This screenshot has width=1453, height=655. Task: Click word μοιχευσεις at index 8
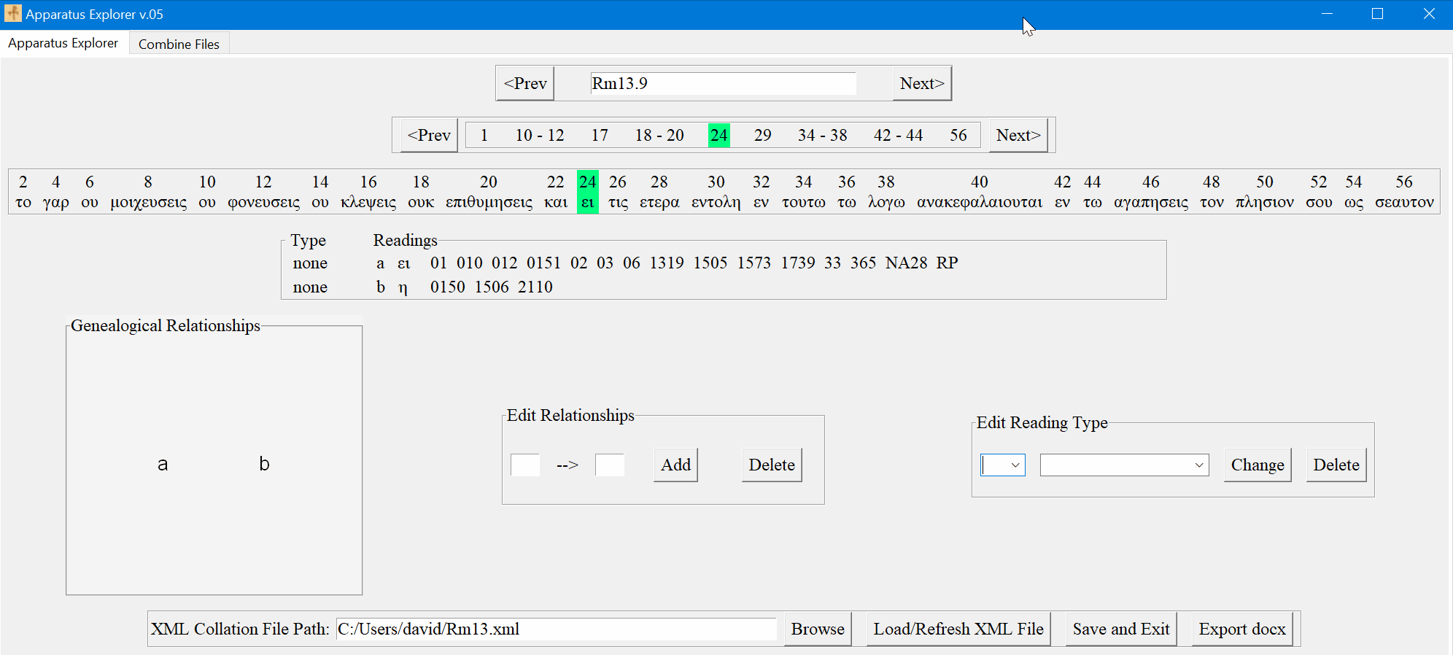tap(148, 202)
